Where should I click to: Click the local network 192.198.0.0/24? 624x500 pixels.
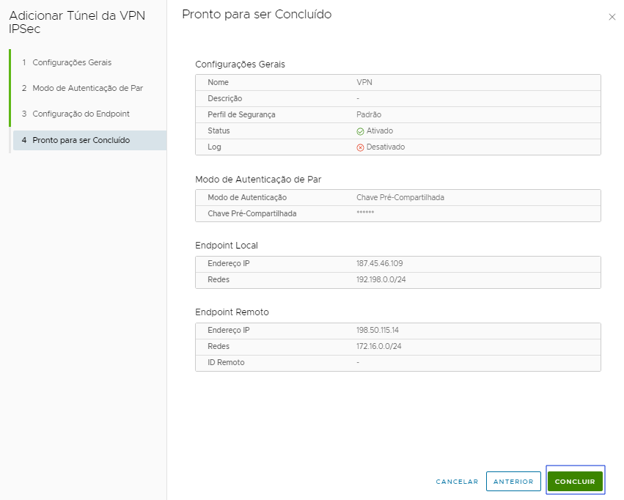point(381,279)
